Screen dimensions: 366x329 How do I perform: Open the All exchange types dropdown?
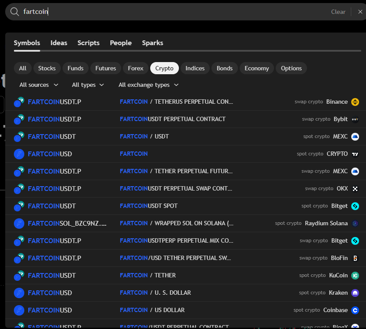click(148, 85)
